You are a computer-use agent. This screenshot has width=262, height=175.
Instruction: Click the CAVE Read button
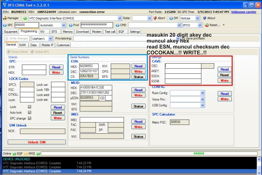click(x=225, y=69)
